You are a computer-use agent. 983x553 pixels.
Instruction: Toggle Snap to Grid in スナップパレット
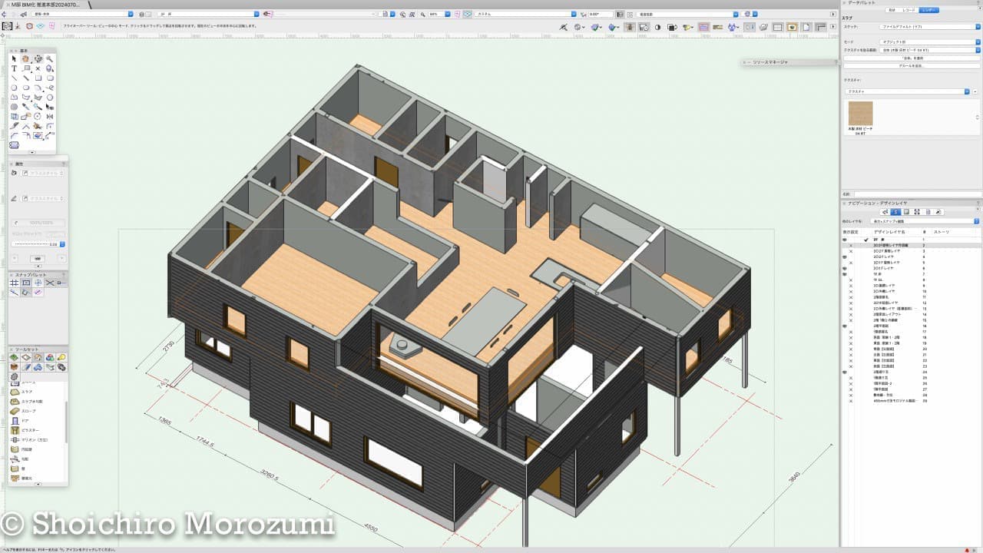pyautogui.click(x=14, y=283)
